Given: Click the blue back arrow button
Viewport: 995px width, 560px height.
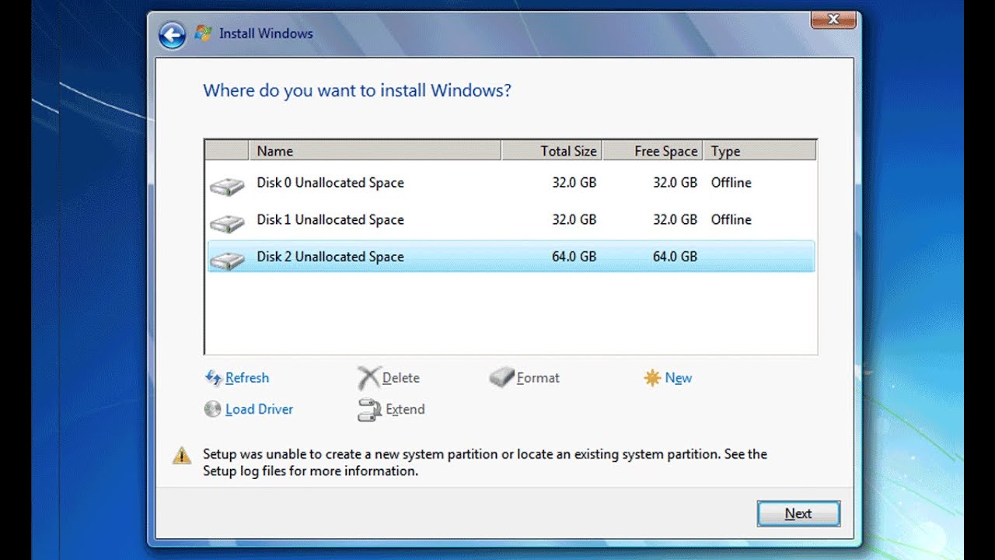Looking at the screenshot, I should pos(172,34).
